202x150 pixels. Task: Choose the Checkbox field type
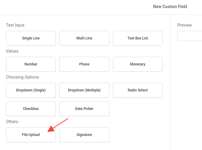pos(31,109)
